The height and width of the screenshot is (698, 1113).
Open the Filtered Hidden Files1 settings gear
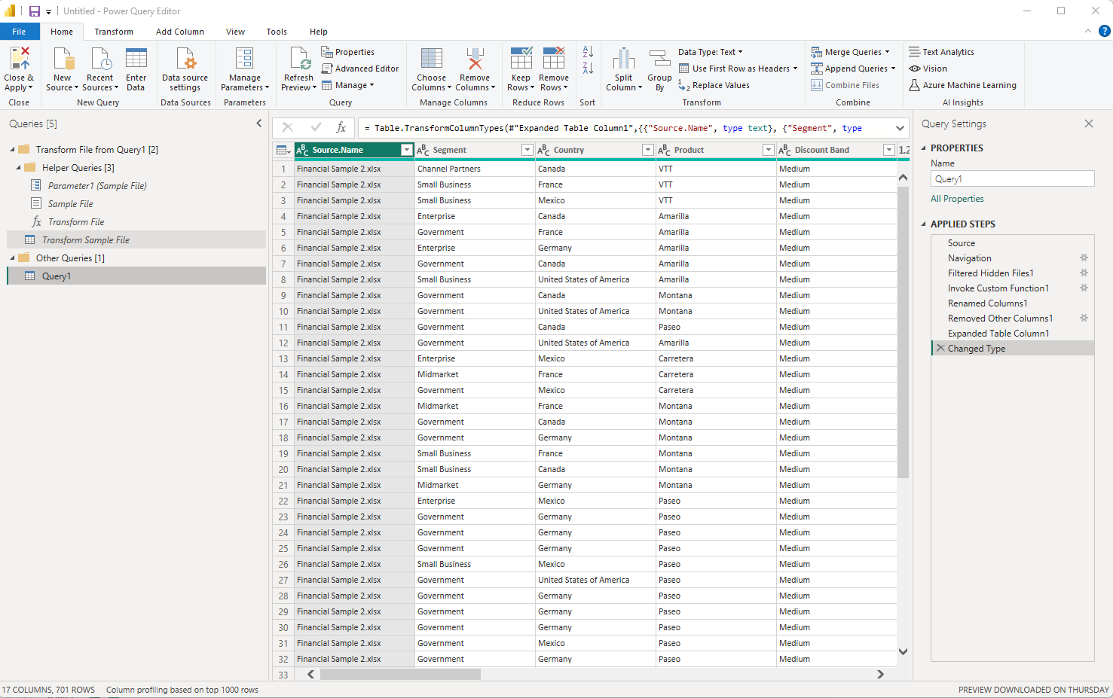click(x=1084, y=273)
